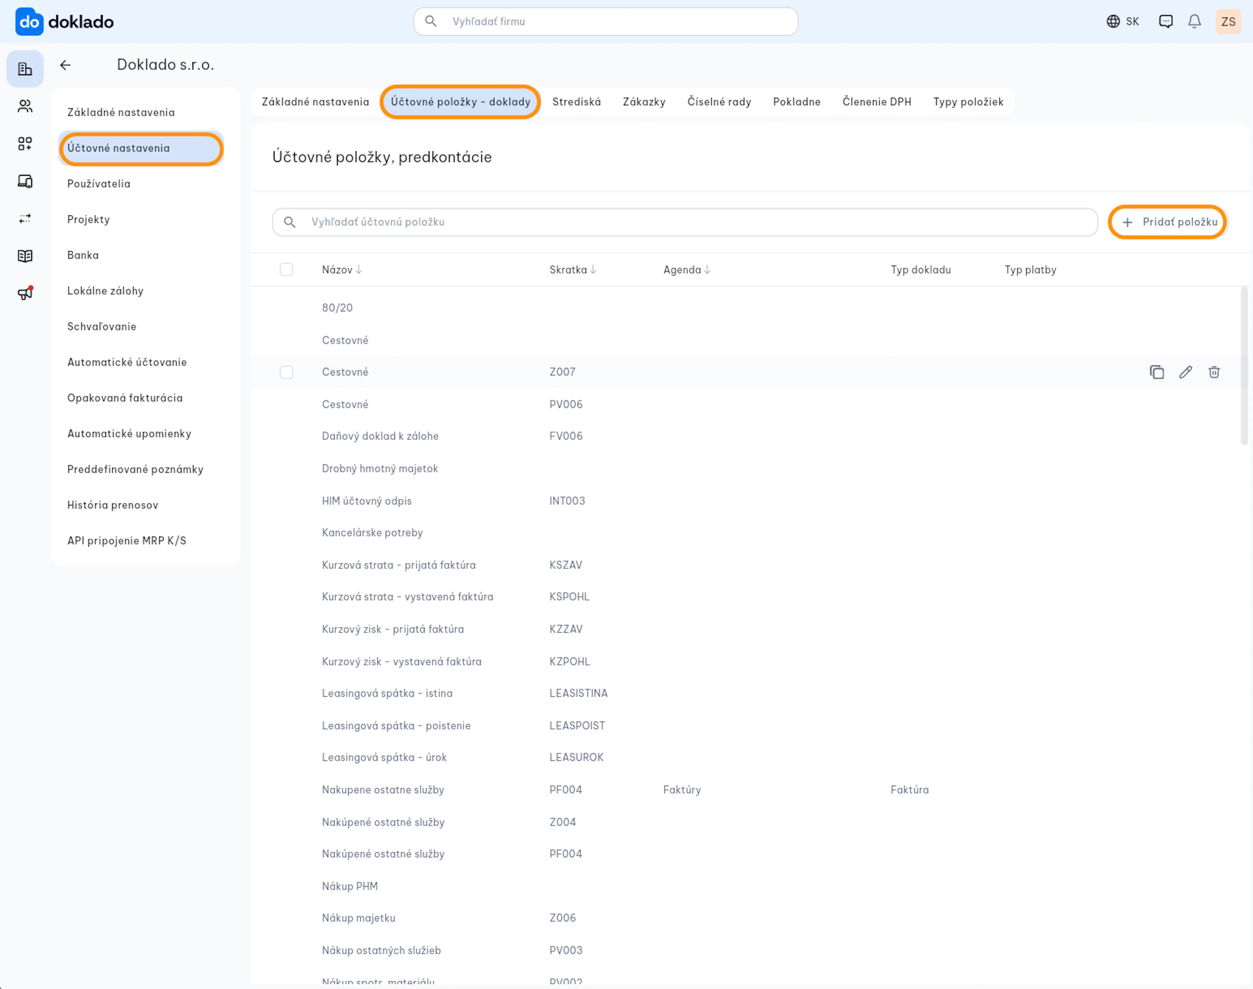Open the companies building icon in sidebar

25,69
